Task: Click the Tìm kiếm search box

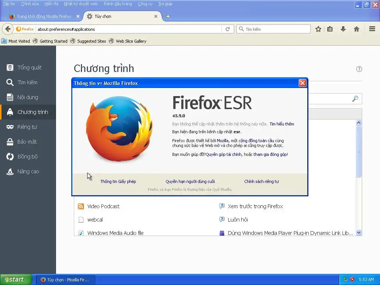Action: [273, 29]
